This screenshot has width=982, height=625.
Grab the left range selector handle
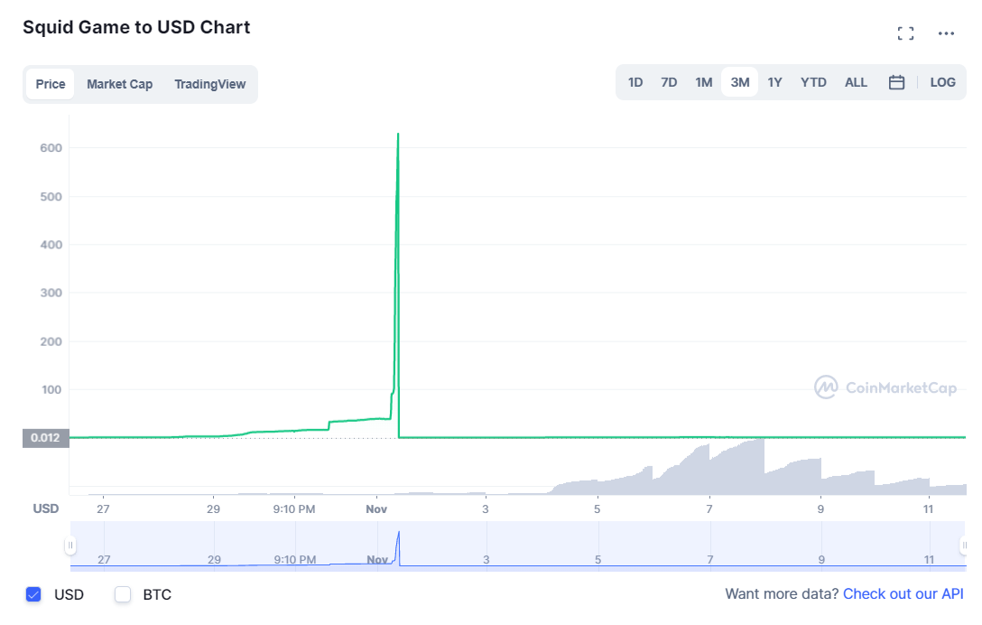(x=70, y=546)
